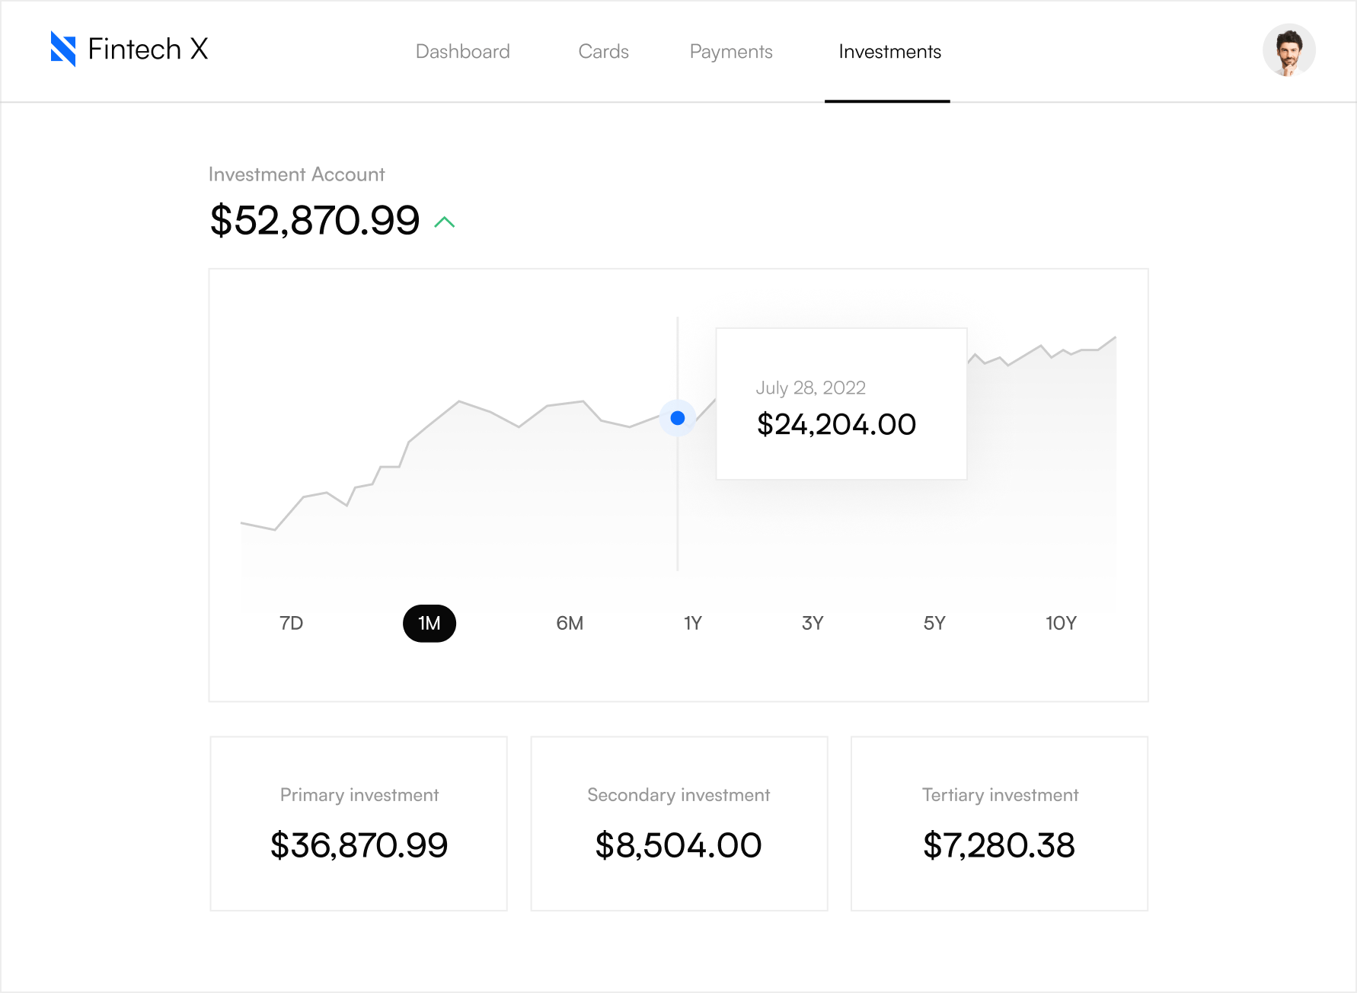The width and height of the screenshot is (1357, 993).
Task: Dismiss the July 28 tooltip popup
Action: tap(841, 404)
